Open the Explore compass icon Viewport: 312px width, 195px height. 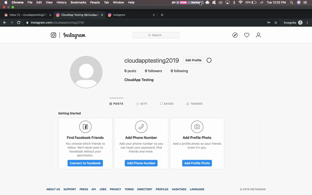coord(235,35)
